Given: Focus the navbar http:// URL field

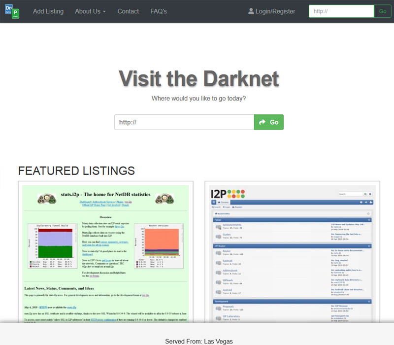Looking at the screenshot, I should 341,11.
